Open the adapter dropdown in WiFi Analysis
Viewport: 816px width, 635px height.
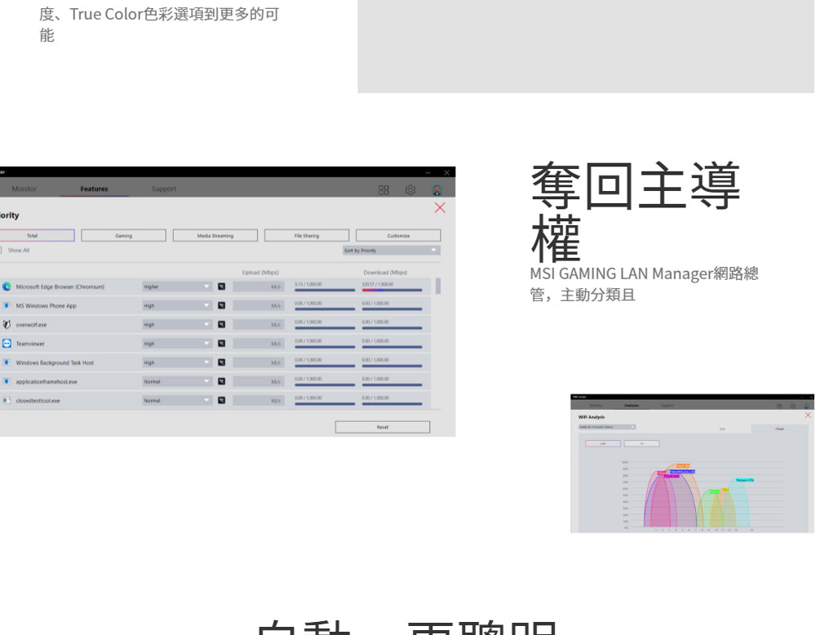607,428
